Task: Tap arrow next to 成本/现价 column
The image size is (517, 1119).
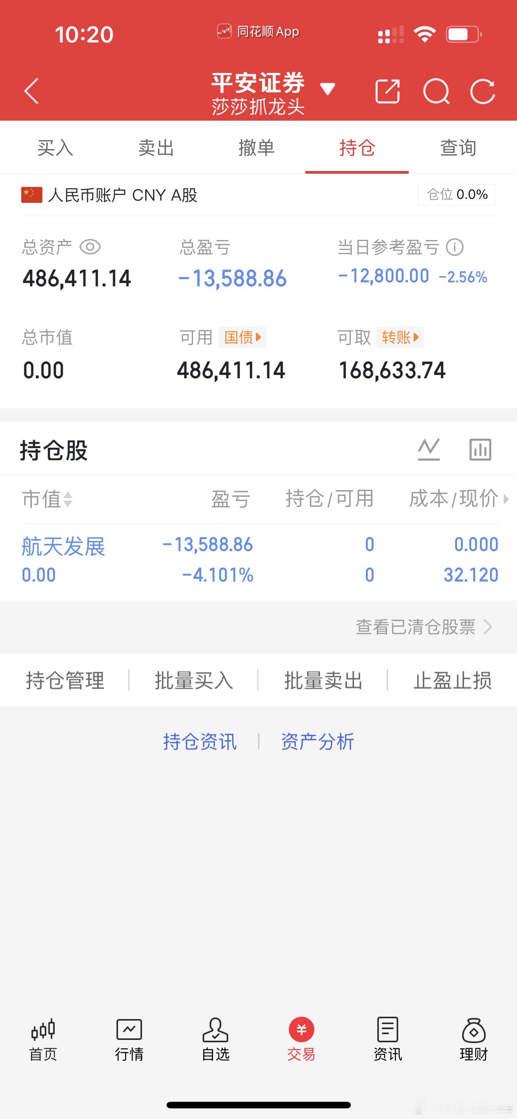Action: [x=506, y=499]
